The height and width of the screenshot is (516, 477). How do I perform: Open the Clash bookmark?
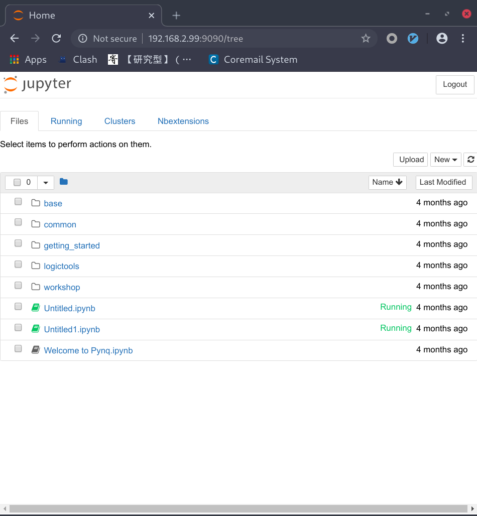tap(78, 60)
